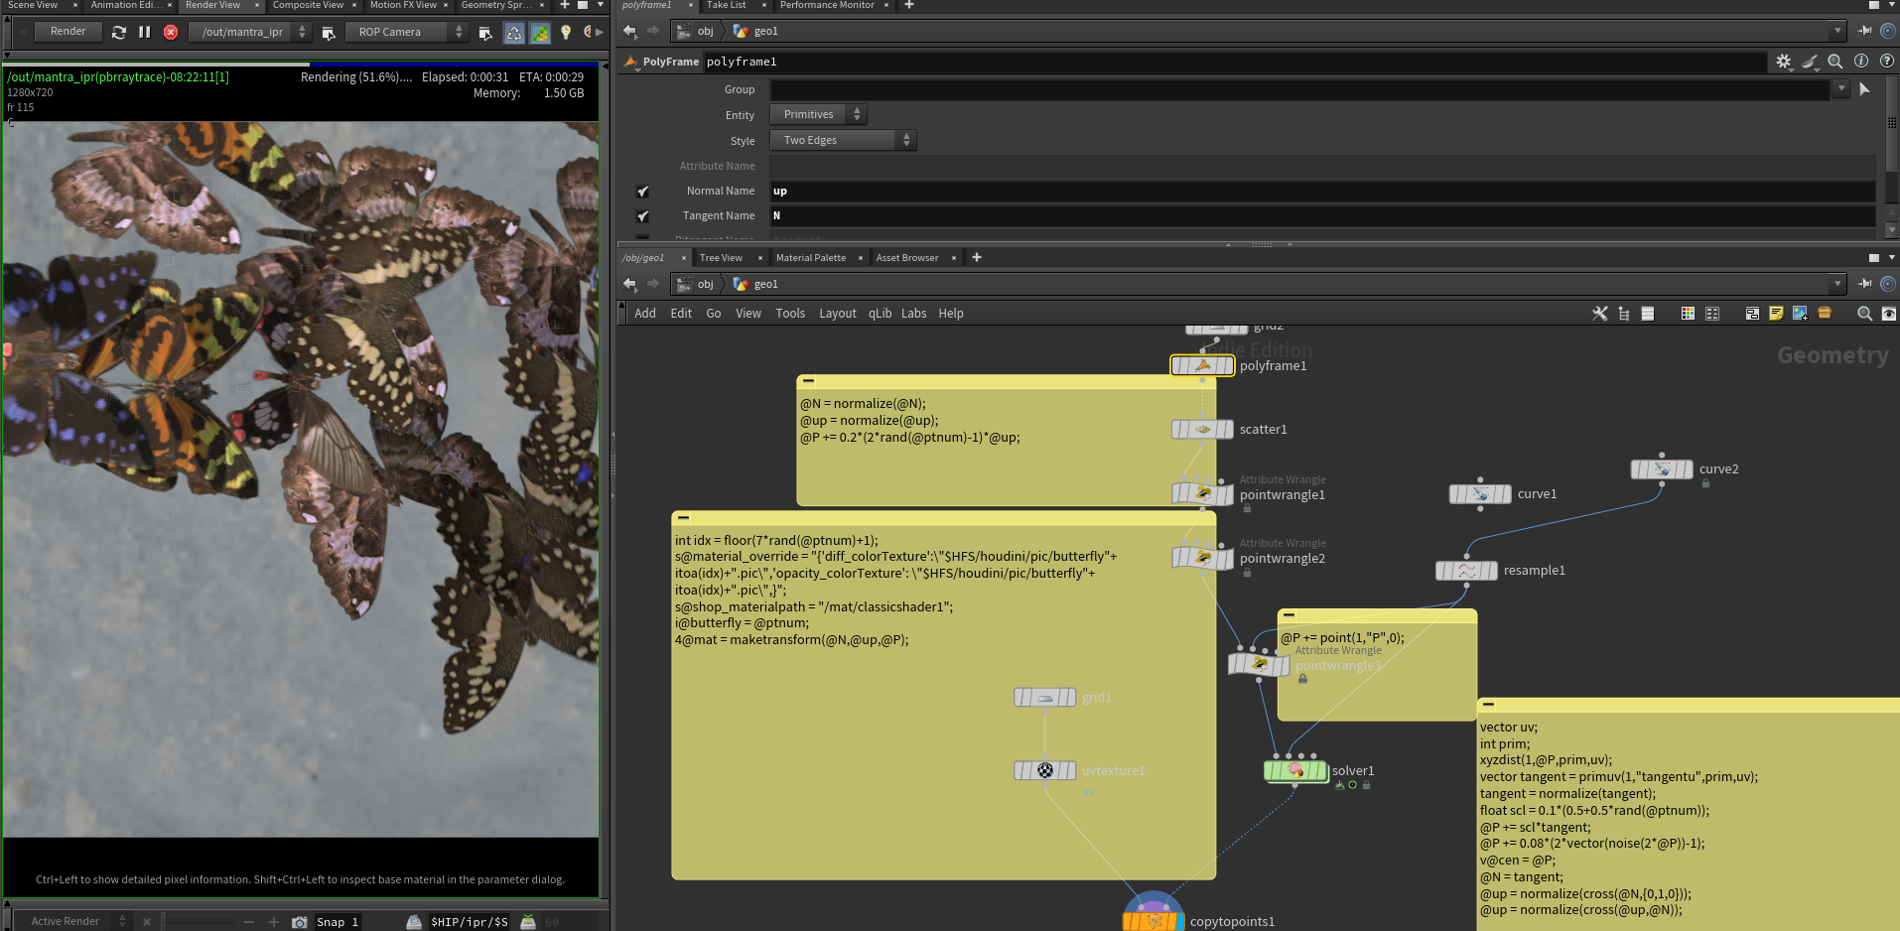Open node info with the circled i icon
This screenshot has height=931, width=1900.
point(1861,62)
